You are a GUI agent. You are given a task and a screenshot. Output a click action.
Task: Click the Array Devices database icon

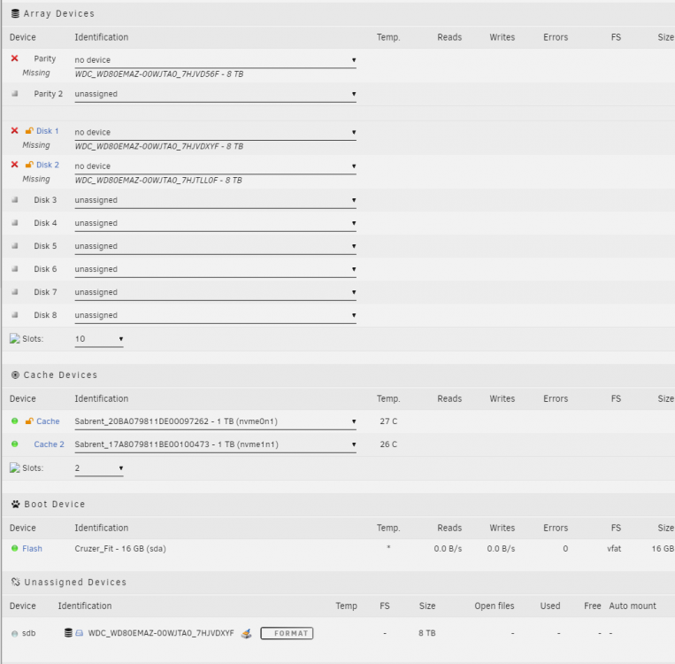(x=15, y=13)
